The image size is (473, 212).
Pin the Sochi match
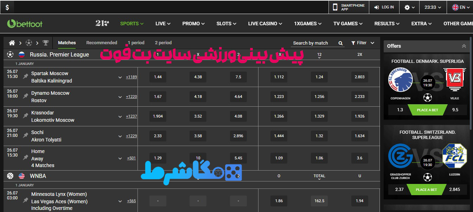tap(25, 135)
